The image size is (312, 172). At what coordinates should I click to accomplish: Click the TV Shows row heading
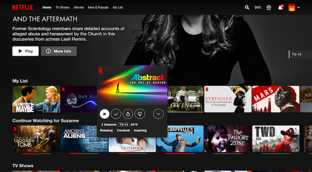[23, 166]
